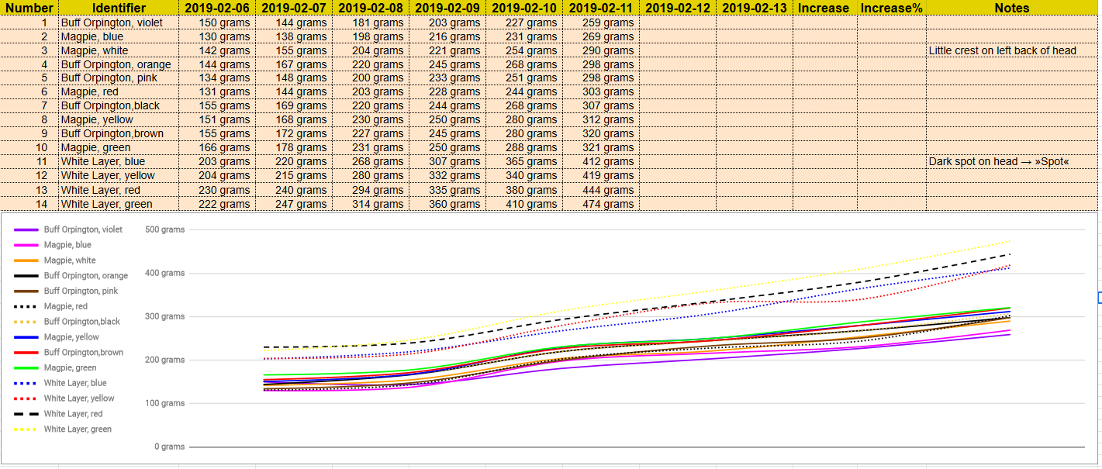
Task: Select cell 'White Layer, blue' in table
Action: 119,161
